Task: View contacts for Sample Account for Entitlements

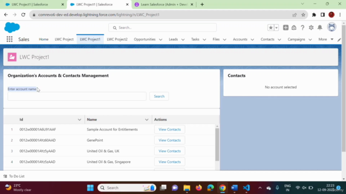Action: click(169, 129)
